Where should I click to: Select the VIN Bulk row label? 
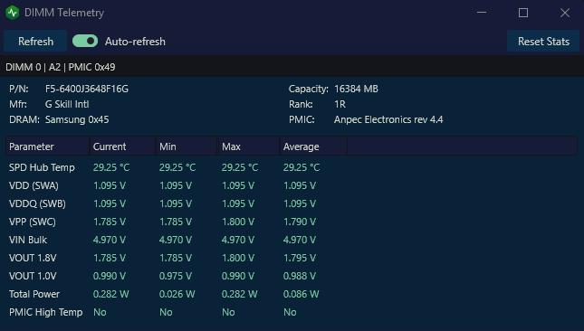click(x=28, y=240)
